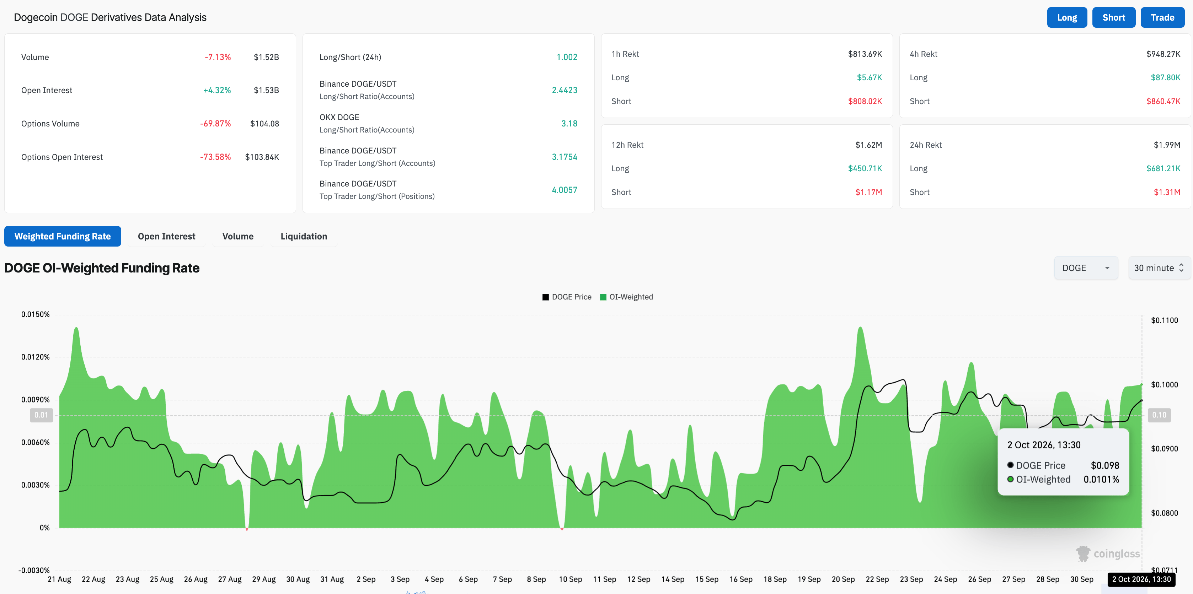Click the 24h Rekt total $1.99M
The height and width of the screenshot is (594, 1193).
pos(1167,145)
